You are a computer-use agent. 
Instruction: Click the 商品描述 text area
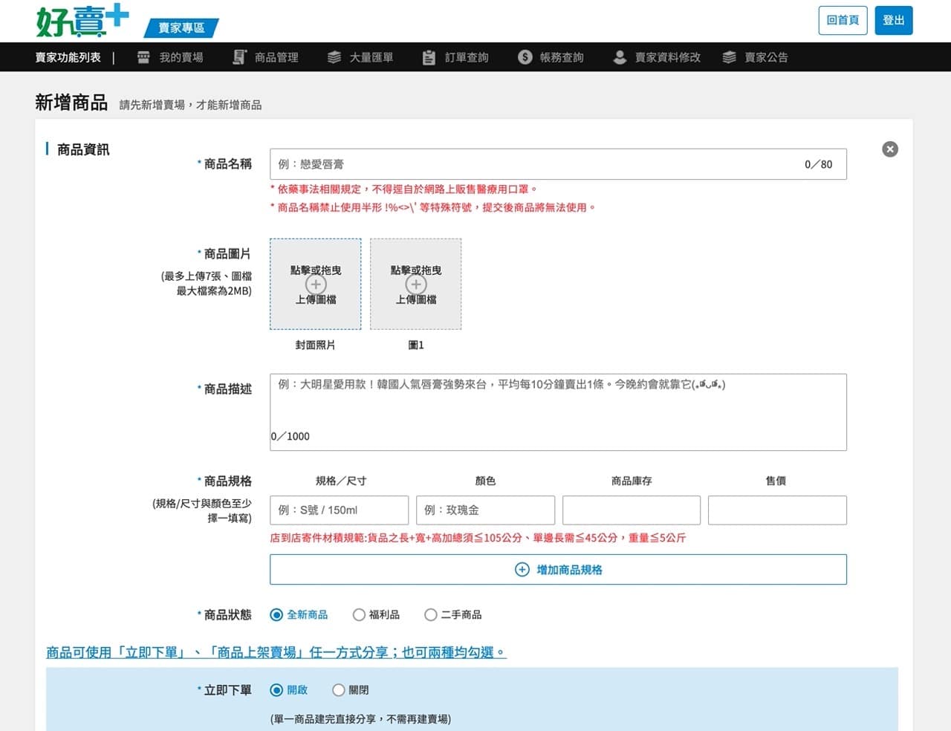pos(558,412)
